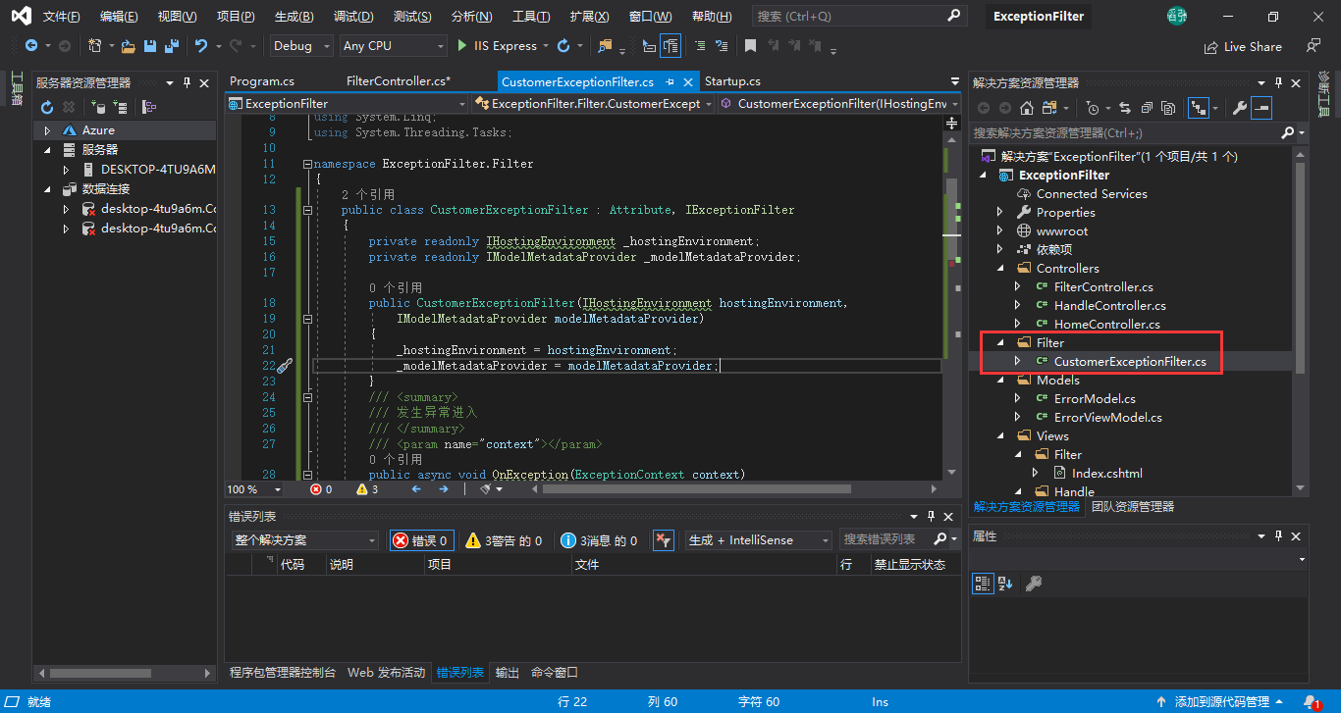Screen dimensions: 1341x713
Task: Click the Home icon in Solution Explorer
Action: (x=1027, y=108)
